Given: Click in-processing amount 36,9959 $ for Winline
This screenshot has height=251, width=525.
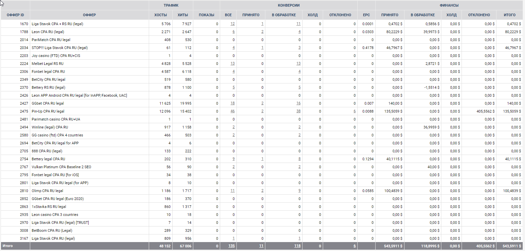Looking at the screenshot, I should (x=431, y=127).
